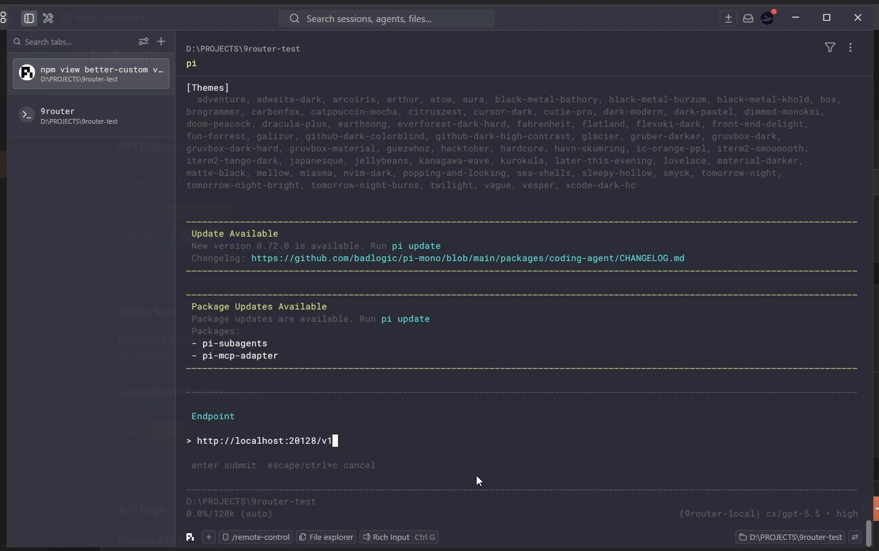The image size is (879, 551).
Task: Click the 'Endpoint' label
Action: pos(213,417)
